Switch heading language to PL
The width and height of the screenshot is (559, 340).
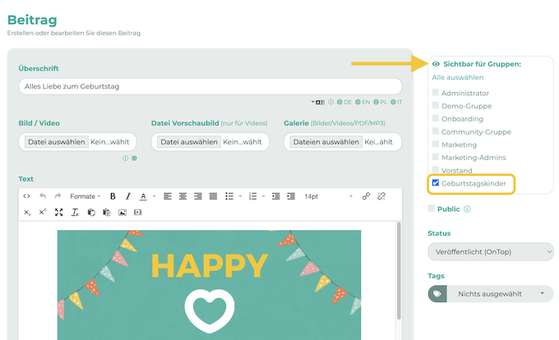pos(380,102)
